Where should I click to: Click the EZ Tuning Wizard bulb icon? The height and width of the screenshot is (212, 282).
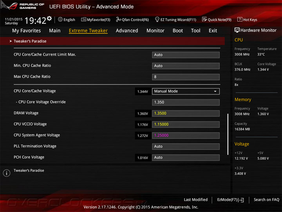[157, 19]
